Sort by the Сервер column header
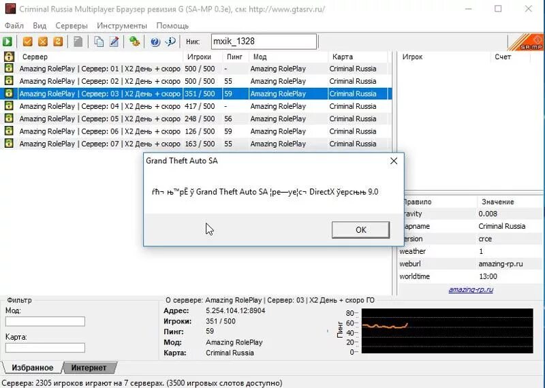Viewport: 545px width, 388px height. [101, 56]
